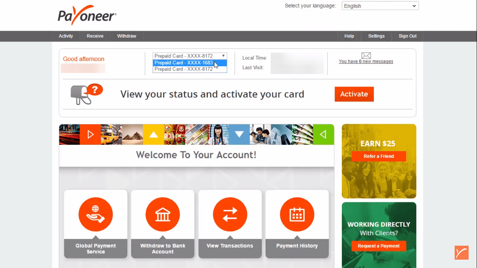The height and width of the screenshot is (268, 477).
Task: Open the Help menu
Action: (349, 36)
